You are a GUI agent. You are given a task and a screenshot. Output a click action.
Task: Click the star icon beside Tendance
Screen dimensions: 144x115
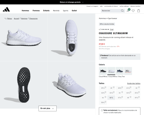(x=100, y=55)
